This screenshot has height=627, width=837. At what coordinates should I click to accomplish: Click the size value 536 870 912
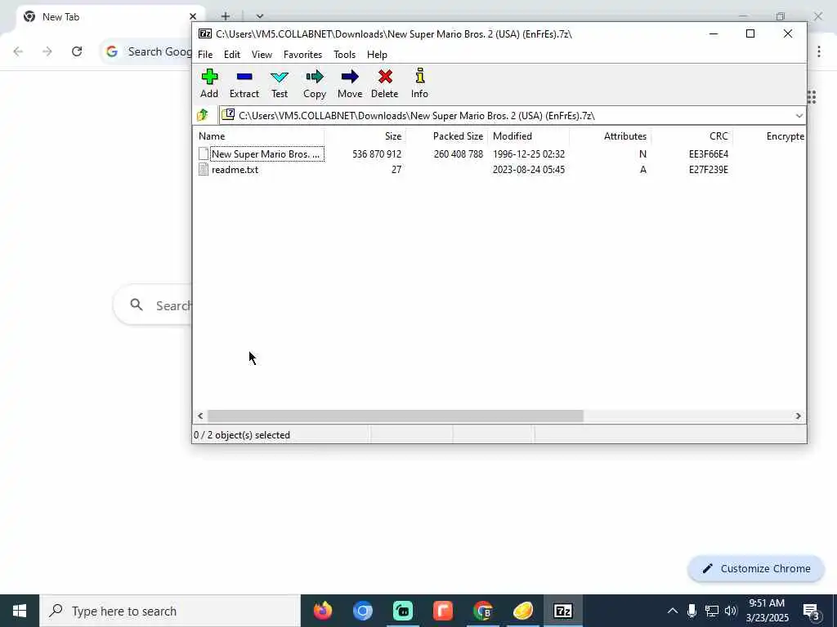pos(376,154)
